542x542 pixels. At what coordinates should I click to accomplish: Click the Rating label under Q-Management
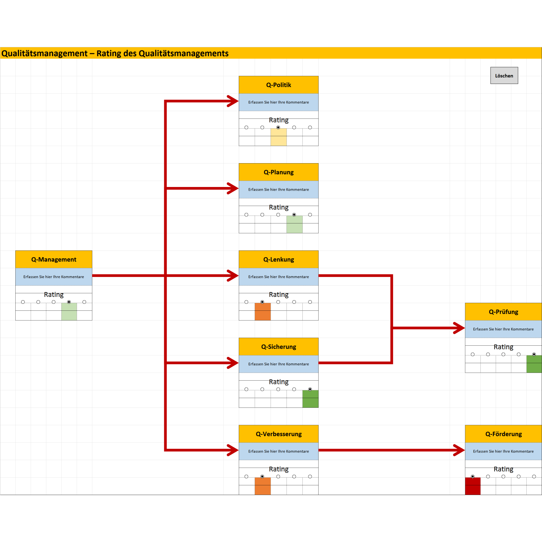tap(54, 294)
